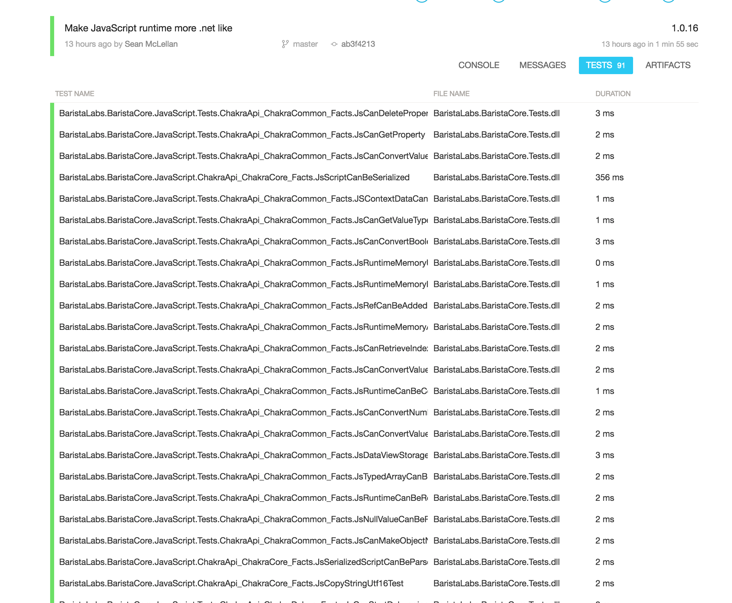The image size is (732, 603).
Task: Select the JsCanConvertNum test row
Action: click(x=374, y=412)
